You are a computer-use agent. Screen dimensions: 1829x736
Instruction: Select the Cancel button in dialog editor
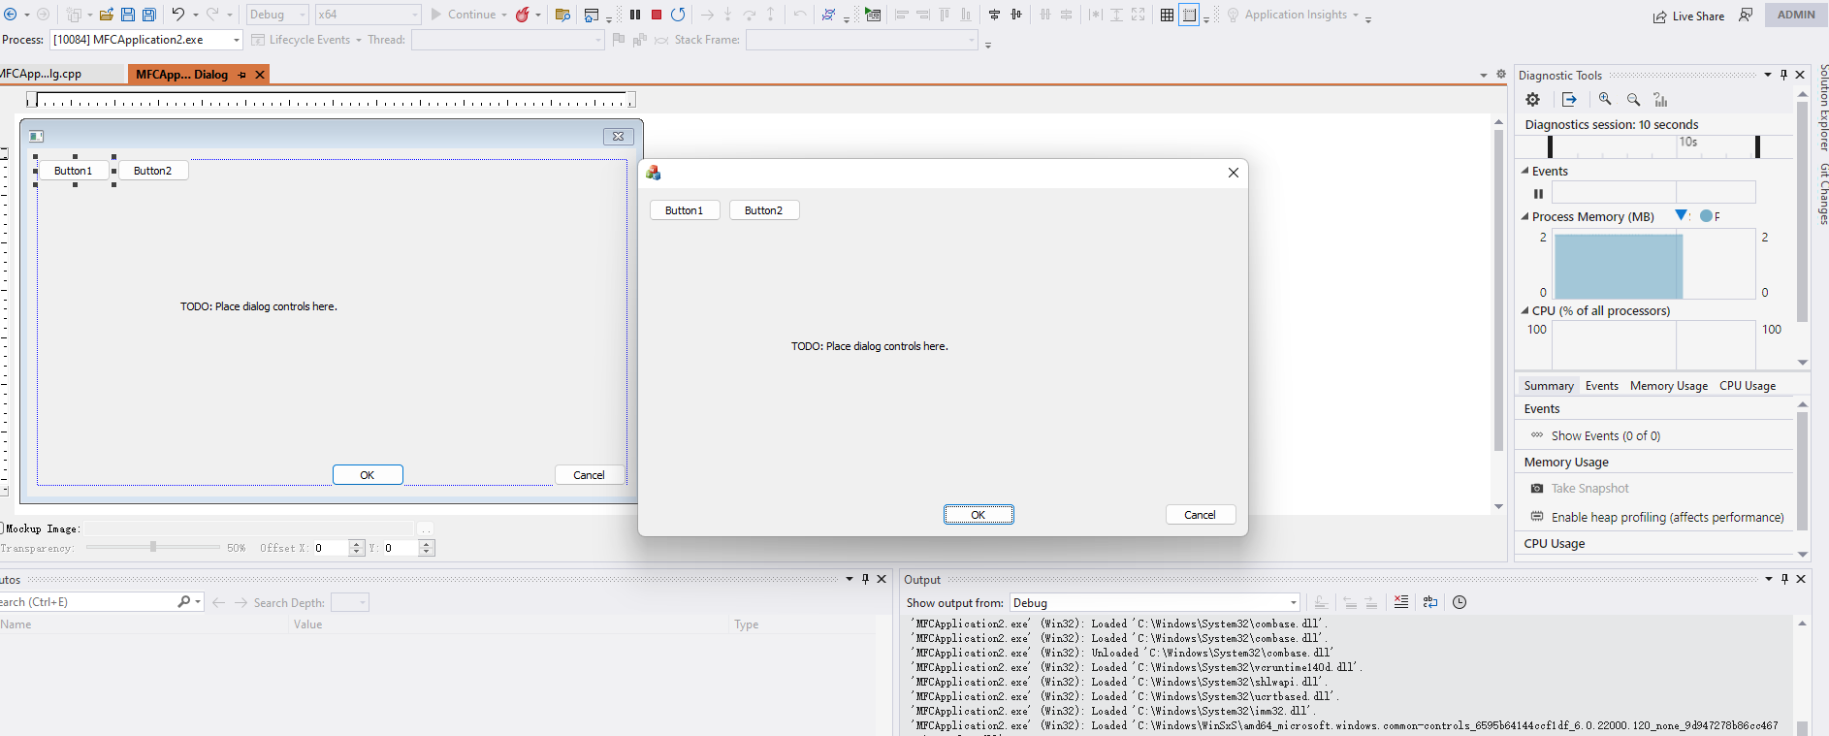click(590, 475)
